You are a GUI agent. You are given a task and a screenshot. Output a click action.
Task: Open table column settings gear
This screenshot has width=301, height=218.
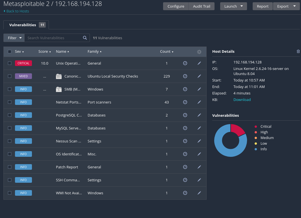point(199,52)
